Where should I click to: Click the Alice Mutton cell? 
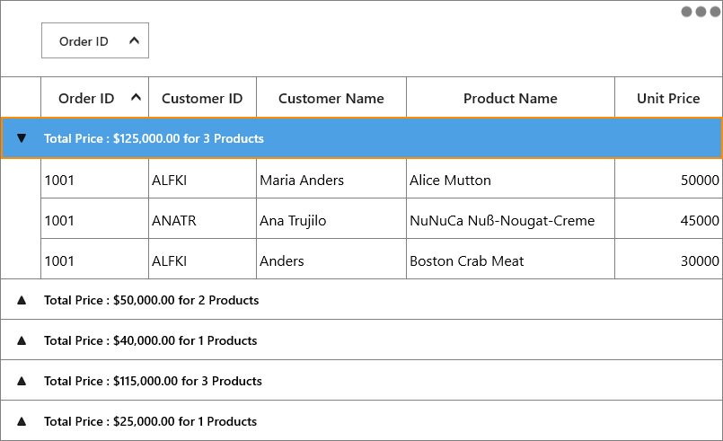[510, 179]
